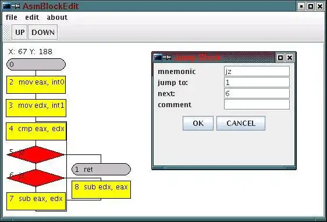Focus the next input field
The height and width of the screenshot is (222, 327).
pos(257,94)
